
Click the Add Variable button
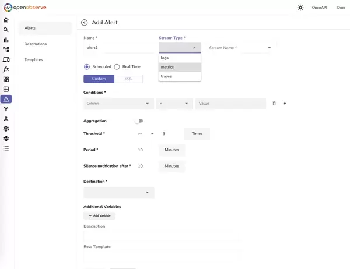pyautogui.click(x=99, y=215)
